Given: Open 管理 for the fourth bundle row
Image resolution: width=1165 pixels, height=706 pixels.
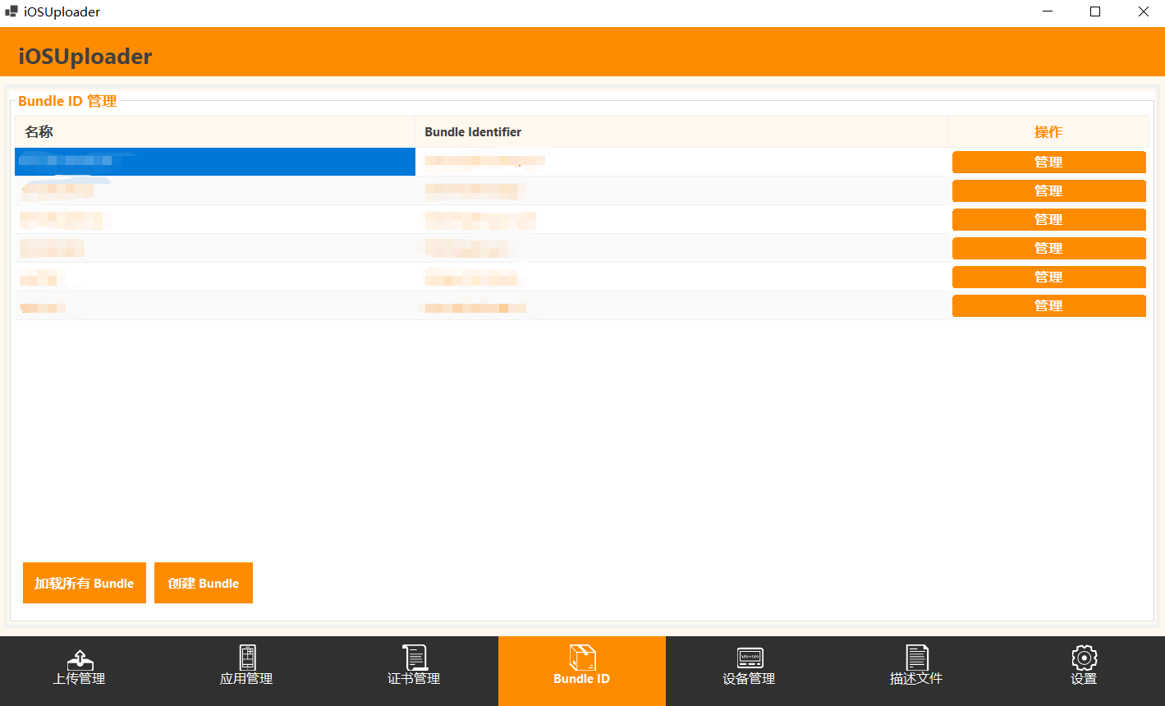Looking at the screenshot, I should click(1048, 248).
